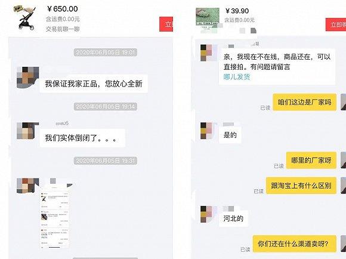
Task: Open the green product thumbnail
Action: pyautogui.click(x=208, y=18)
